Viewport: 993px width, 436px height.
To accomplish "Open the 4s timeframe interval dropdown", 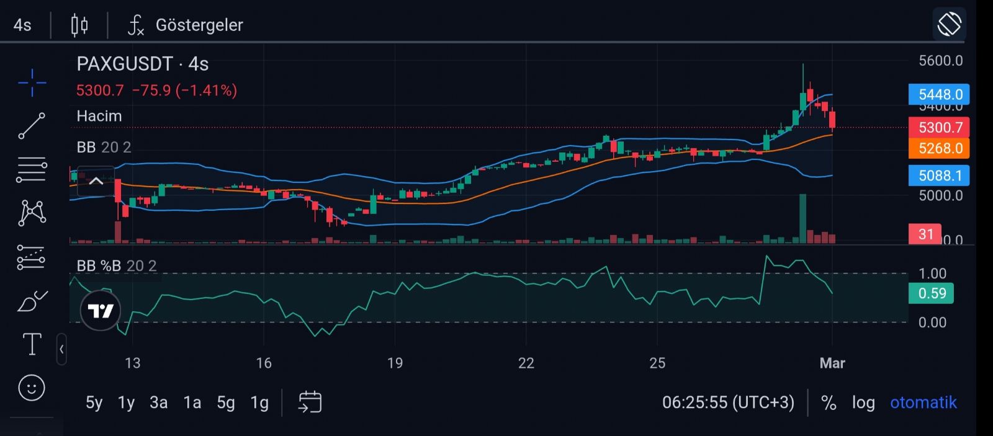I will tap(22, 25).
